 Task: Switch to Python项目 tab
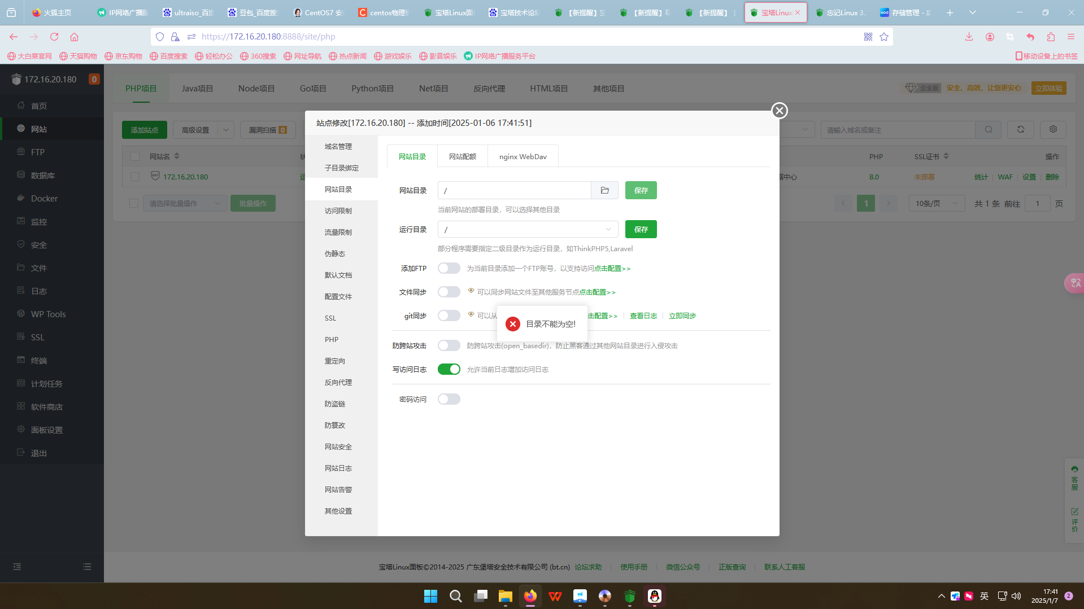point(372,89)
